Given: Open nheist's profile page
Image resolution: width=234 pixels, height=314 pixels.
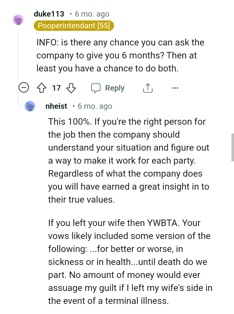Looking at the screenshot, I should tap(56, 106).
